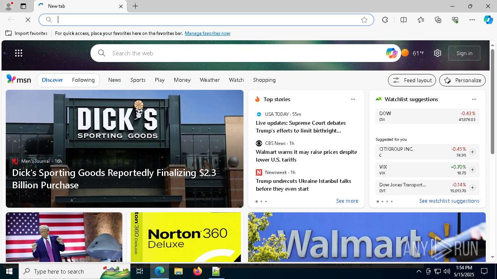Open the Extensions puzzle icon
497x279 pixels.
pyautogui.click(x=385, y=20)
